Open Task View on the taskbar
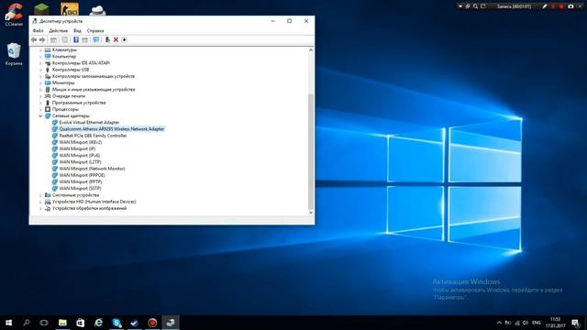Screen dimensions: 587x330 click(44, 323)
